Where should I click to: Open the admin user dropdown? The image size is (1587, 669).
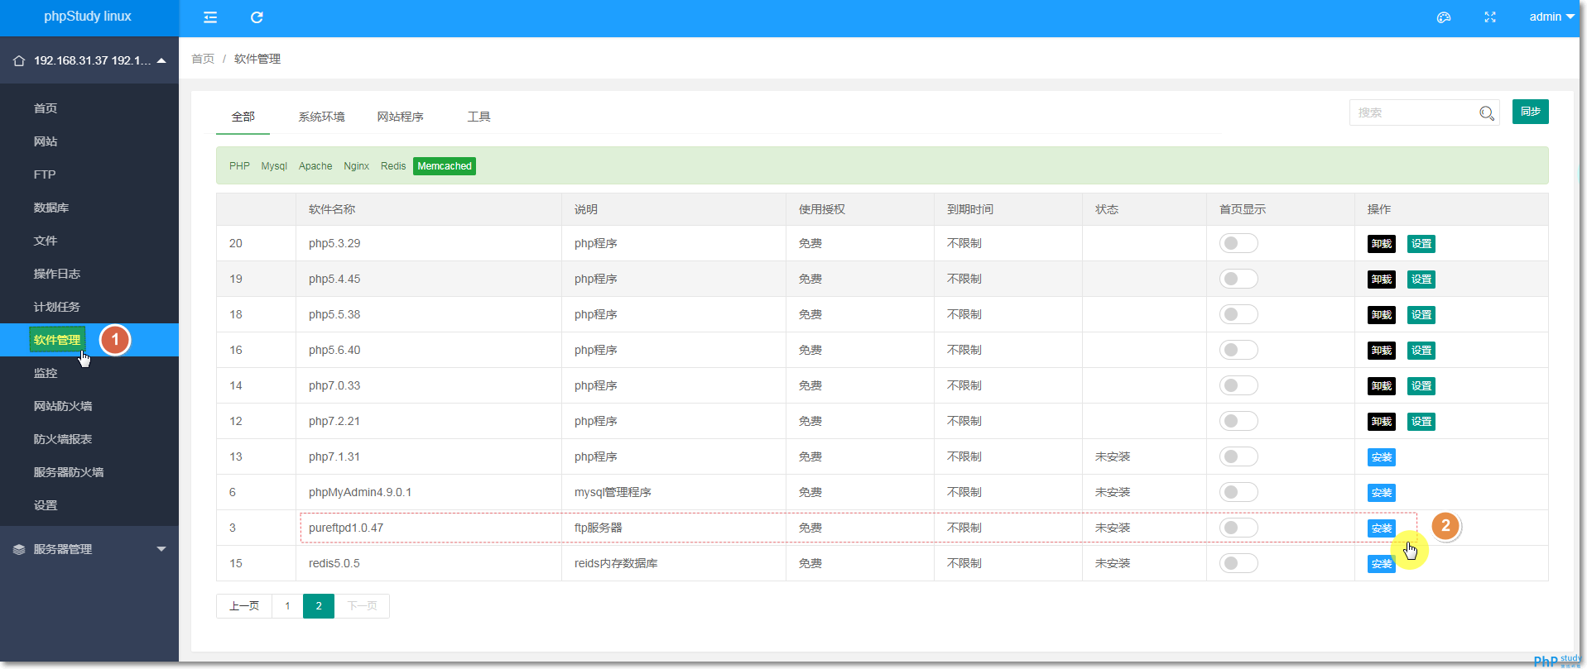(x=1551, y=17)
